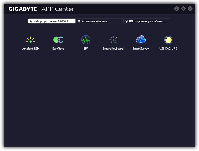Screen dimensions: 199x151
Task: Close the APP Center window
Action: click(x=190, y=9)
